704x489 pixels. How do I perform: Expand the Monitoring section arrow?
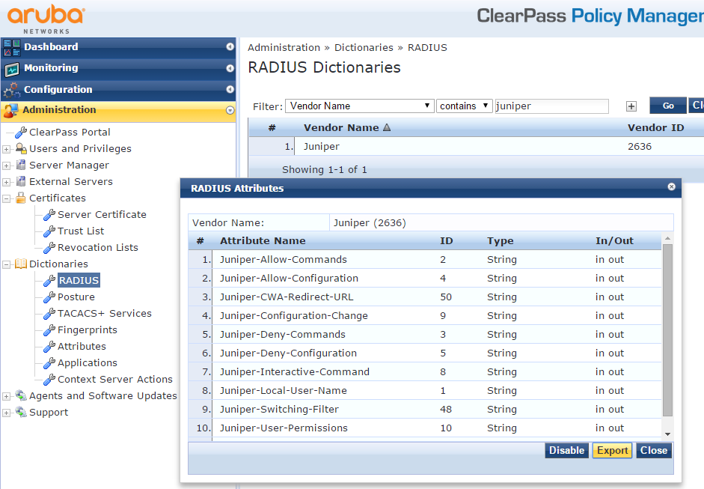click(230, 68)
